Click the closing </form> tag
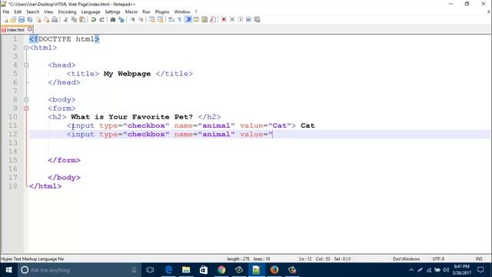 point(64,160)
